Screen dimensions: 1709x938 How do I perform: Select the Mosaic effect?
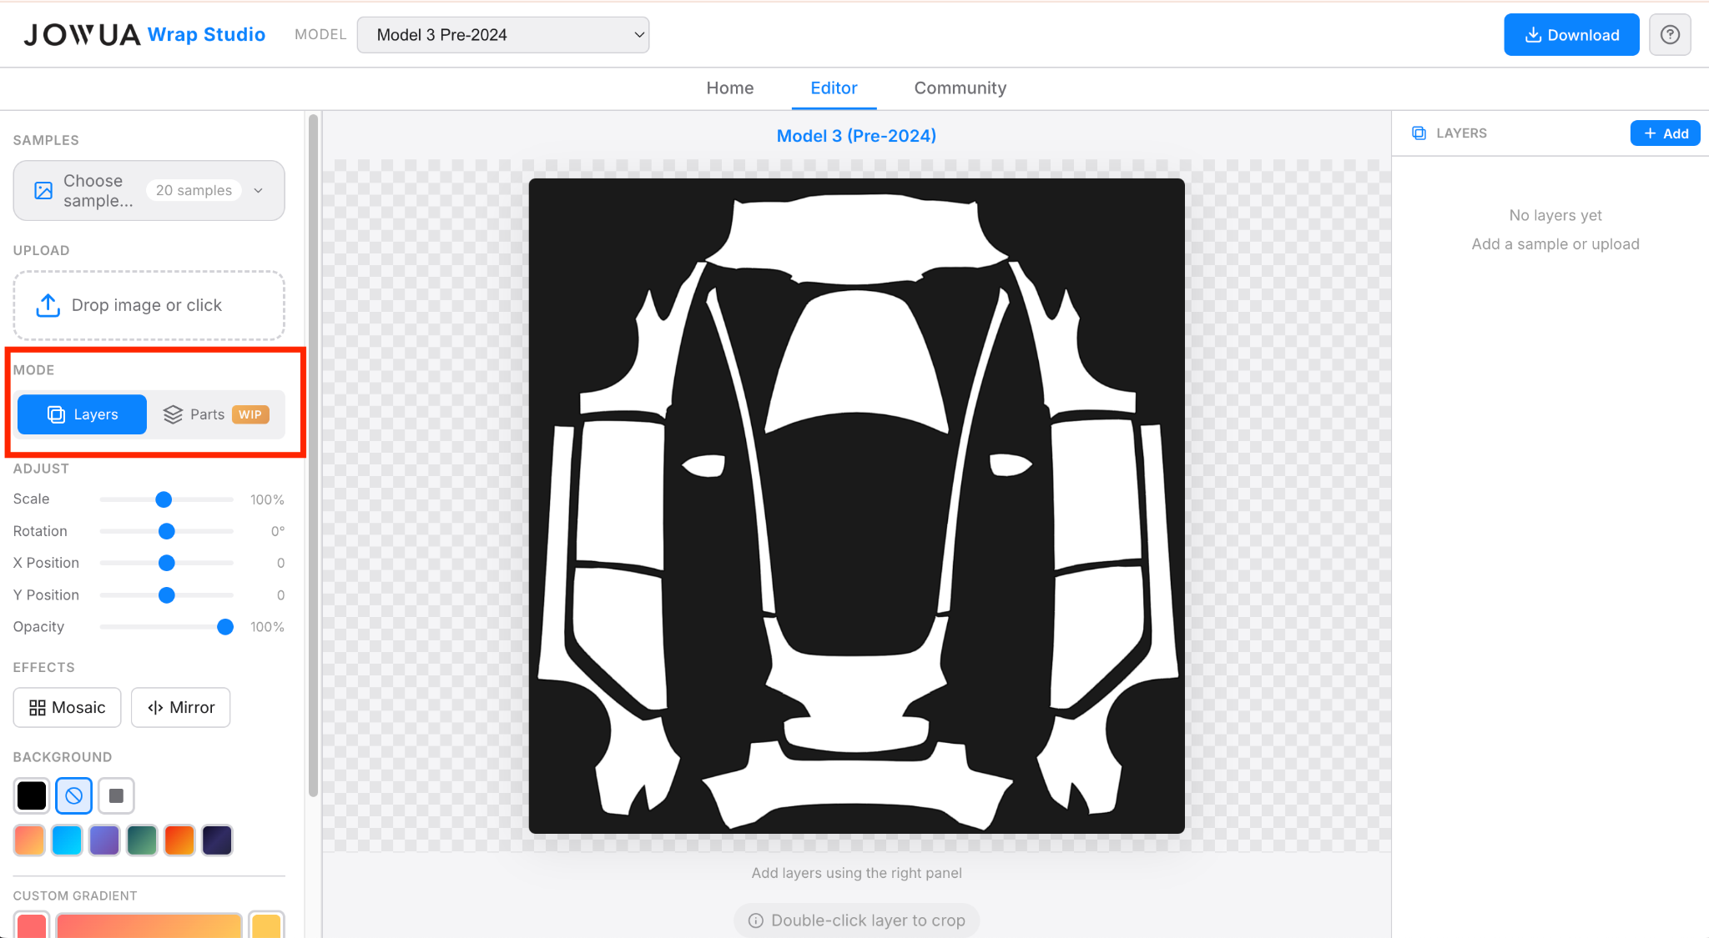click(x=67, y=707)
